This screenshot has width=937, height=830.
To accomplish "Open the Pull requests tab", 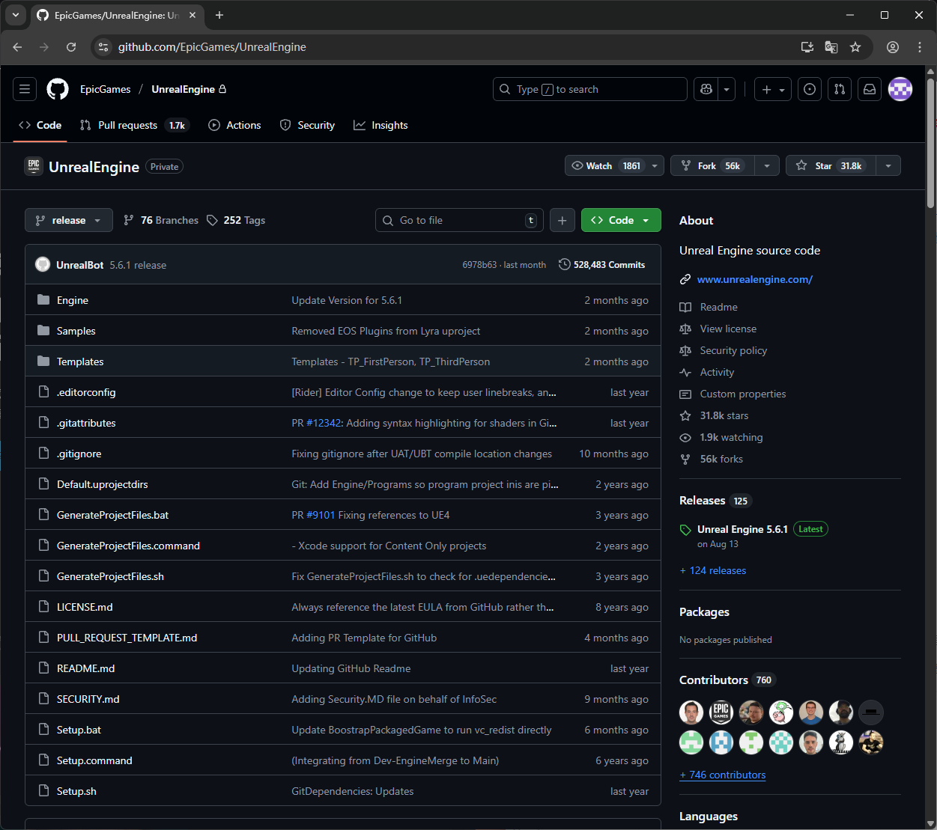I will [x=134, y=125].
